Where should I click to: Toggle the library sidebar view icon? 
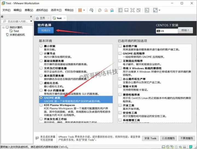point(120,10)
